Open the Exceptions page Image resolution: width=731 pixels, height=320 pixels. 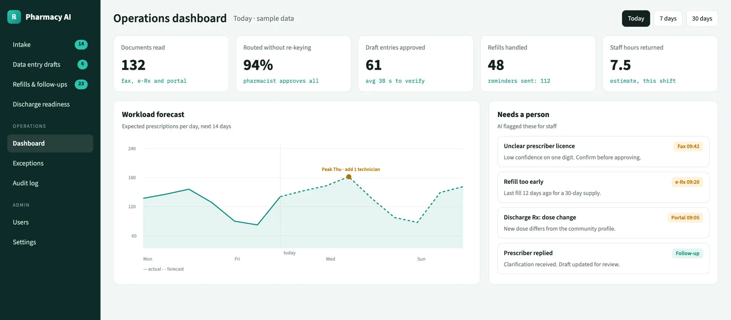(x=50, y=163)
